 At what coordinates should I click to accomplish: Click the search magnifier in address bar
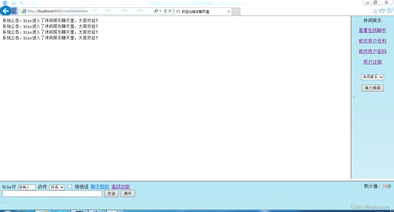tap(156, 11)
